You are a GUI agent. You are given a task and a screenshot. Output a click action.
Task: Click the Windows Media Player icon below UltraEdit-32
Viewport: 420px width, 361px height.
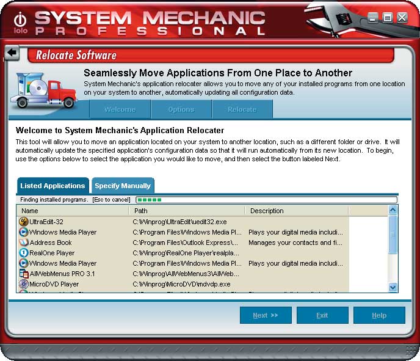pos(24,232)
